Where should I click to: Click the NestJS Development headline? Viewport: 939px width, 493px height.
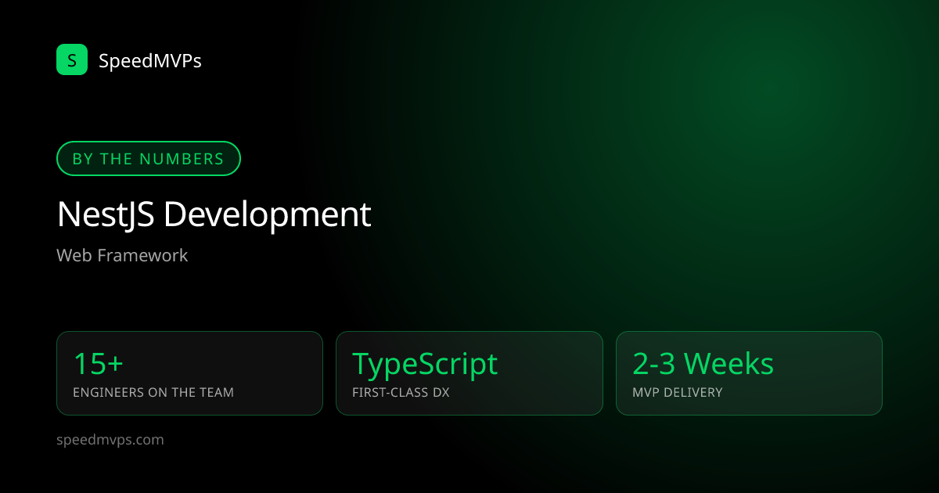click(214, 214)
